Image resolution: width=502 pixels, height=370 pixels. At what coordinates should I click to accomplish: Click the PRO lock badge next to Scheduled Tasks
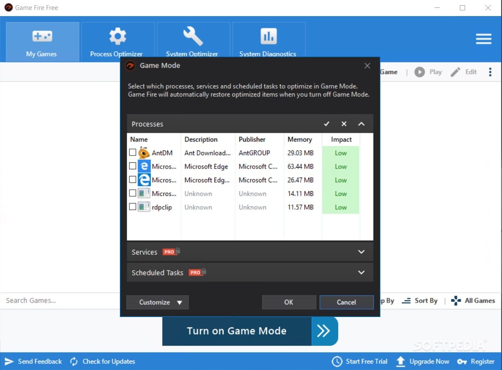coord(197,272)
